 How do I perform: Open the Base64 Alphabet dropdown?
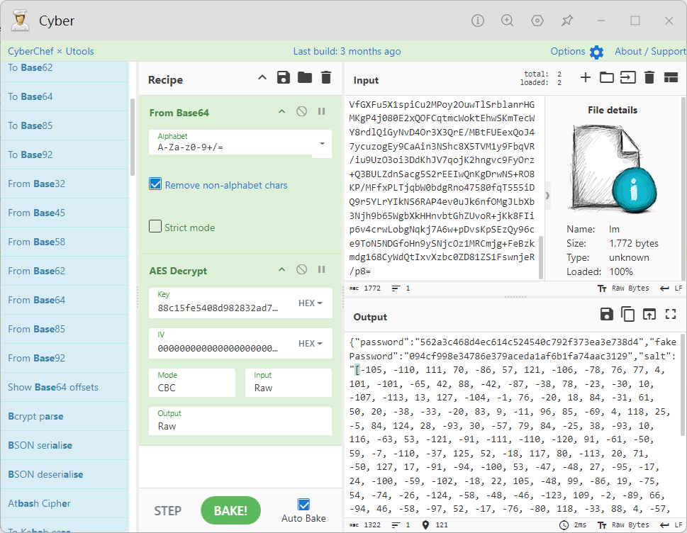322,144
